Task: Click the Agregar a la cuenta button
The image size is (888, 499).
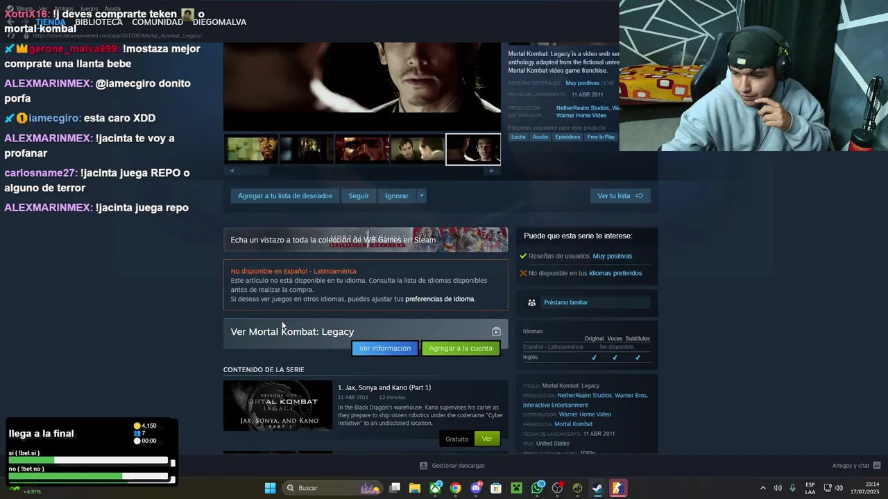Action: tap(461, 348)
